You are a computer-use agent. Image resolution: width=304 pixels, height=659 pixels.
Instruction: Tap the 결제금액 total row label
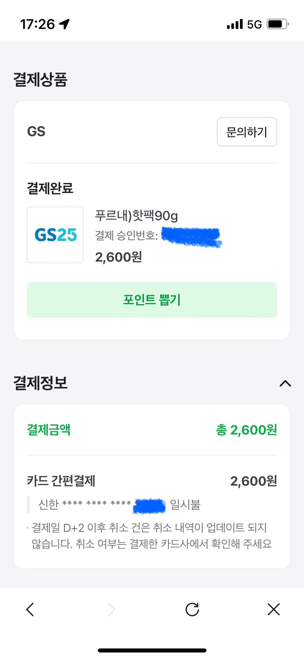(x=49, y=430)
